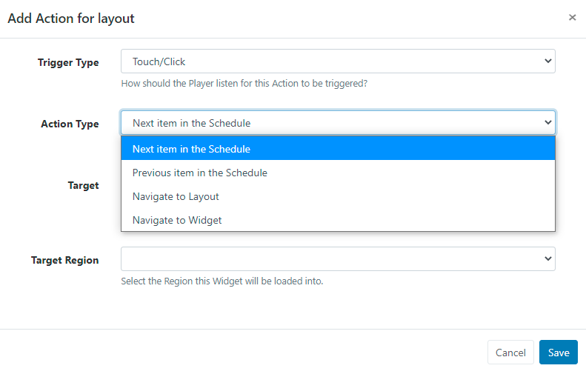The width and height of the screenshot is (586, 374).
Task: Close the Add Action dialog with X
Action: coord(572,17)
